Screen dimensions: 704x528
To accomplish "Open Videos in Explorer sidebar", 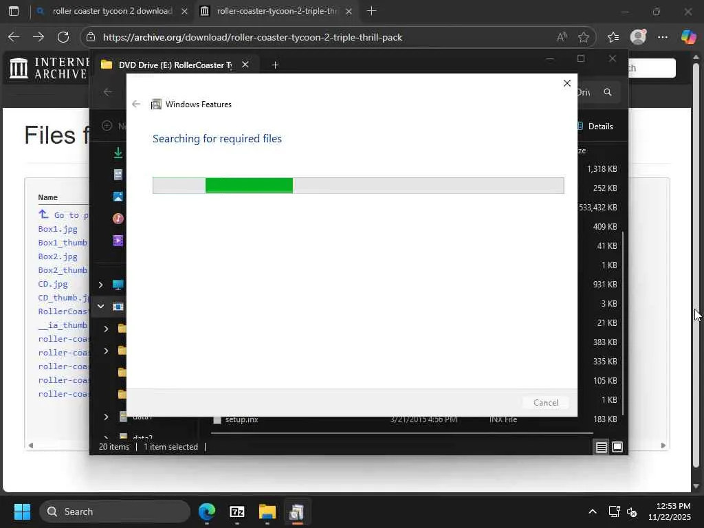I will pyautogui.click(x=118, y=240).
